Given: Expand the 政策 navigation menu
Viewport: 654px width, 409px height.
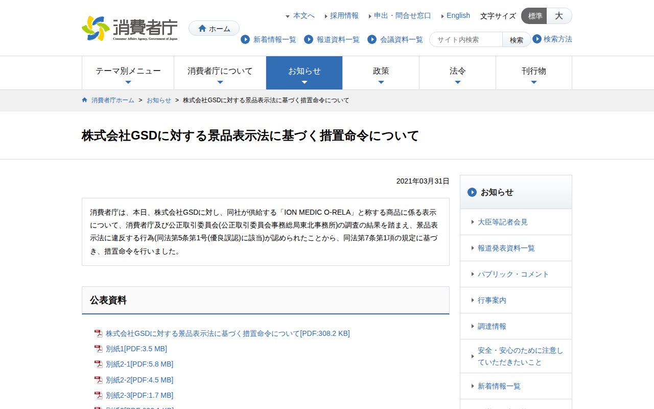Looking at the screenshot, I should point(381,73).
